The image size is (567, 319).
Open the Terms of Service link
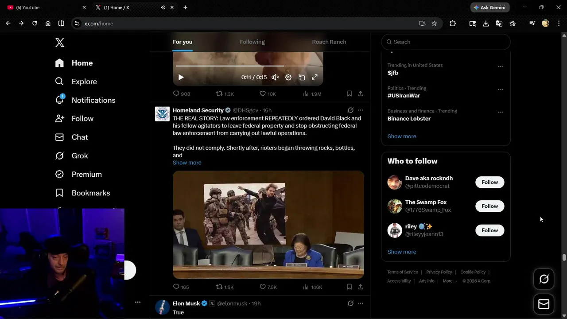(403, 272)
